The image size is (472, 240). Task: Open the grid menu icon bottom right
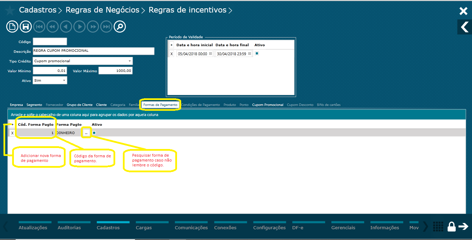[x=438, y=226]
